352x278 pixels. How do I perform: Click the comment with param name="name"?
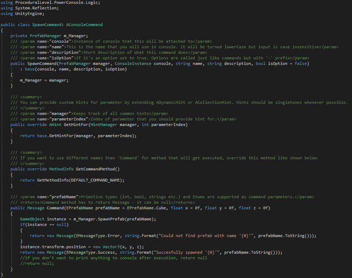(174, 47)
